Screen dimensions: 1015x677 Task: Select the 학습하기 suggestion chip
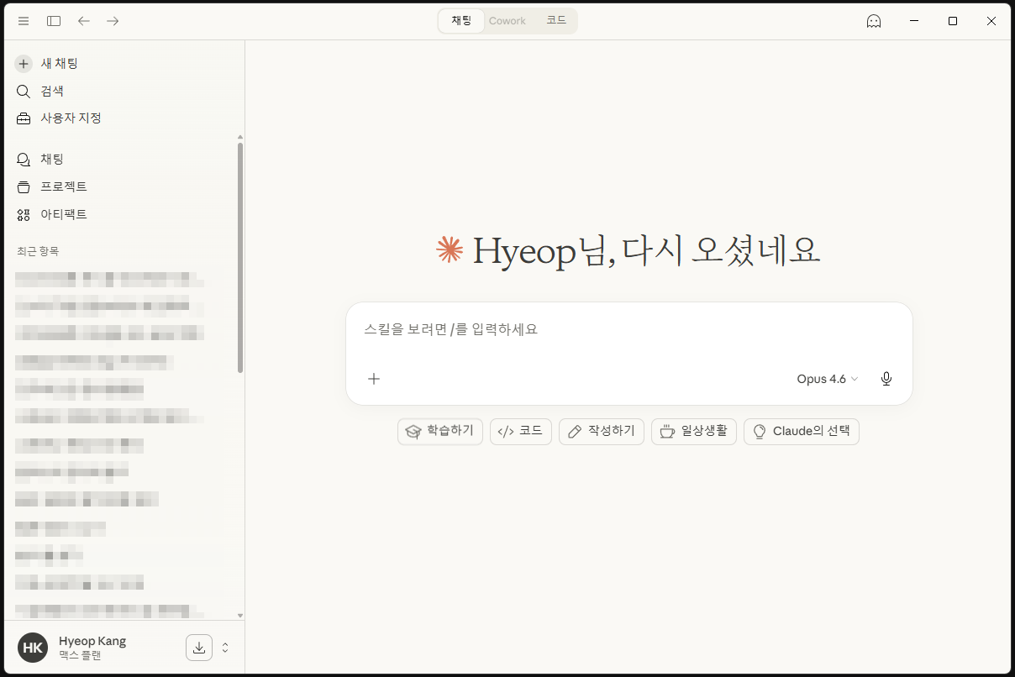click(x=440, y=431)
